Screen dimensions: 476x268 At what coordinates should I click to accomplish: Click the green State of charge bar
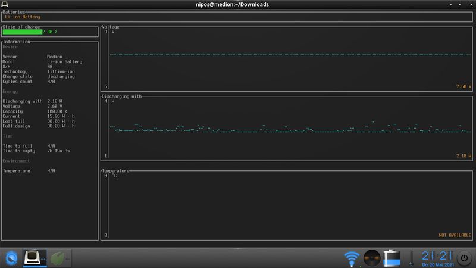[23, 32]
